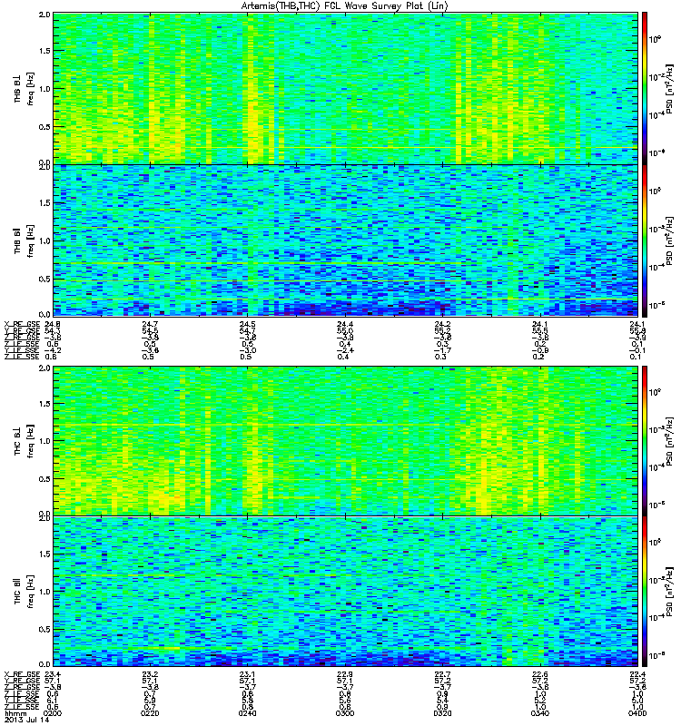The width and height of the screenshot is (681, 726).
Task: Click the '0.5' frequency tick of the THB B⊥ panel
Action: coord(44,127)
